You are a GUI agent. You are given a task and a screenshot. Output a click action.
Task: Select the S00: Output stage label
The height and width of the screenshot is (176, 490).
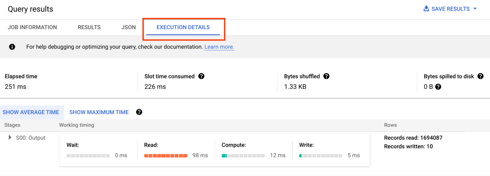coord(31,138)
